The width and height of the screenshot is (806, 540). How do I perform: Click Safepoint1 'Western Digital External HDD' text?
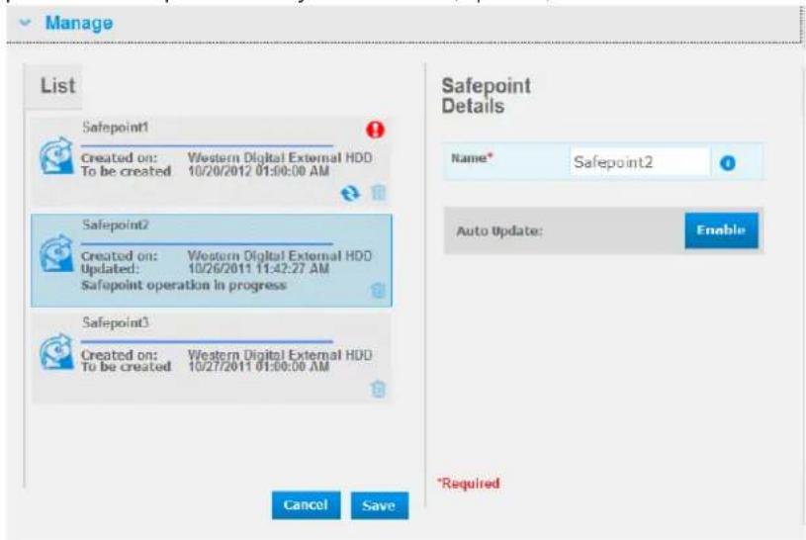[x=280, y=157]
